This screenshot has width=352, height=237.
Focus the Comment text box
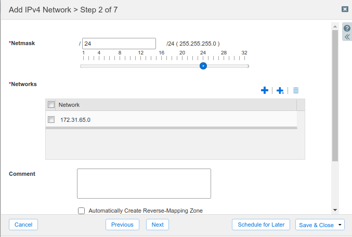[x=144, y=183]
